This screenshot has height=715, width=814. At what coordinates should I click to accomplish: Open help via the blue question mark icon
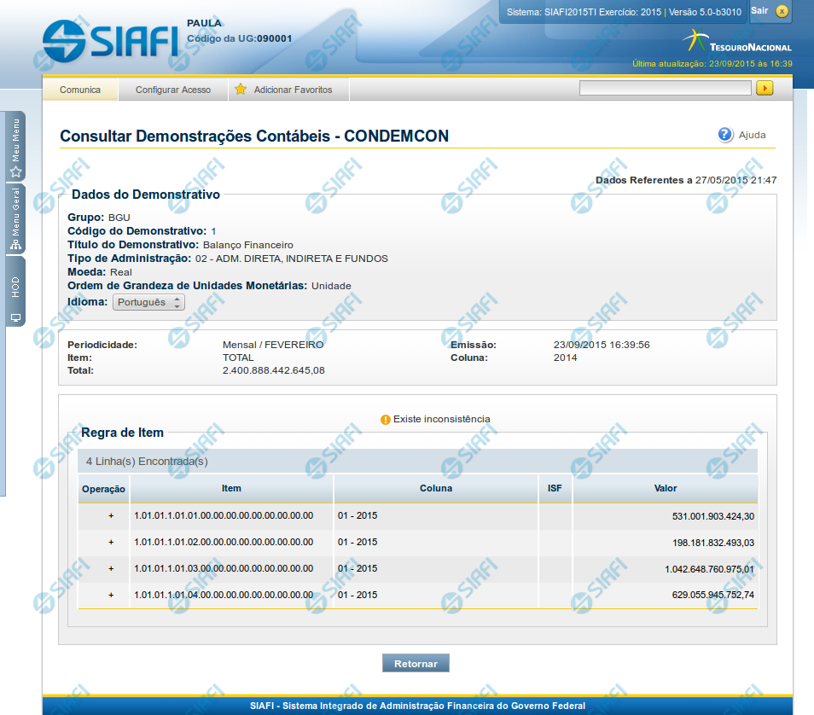point(725,135)
